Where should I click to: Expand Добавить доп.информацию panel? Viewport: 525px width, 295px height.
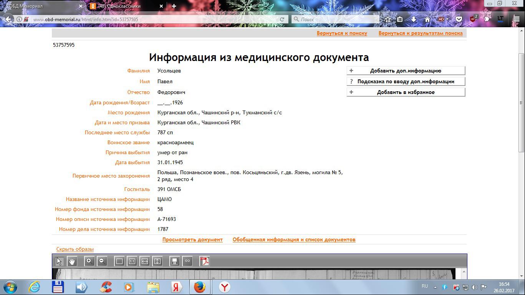[x=406, y=71]
